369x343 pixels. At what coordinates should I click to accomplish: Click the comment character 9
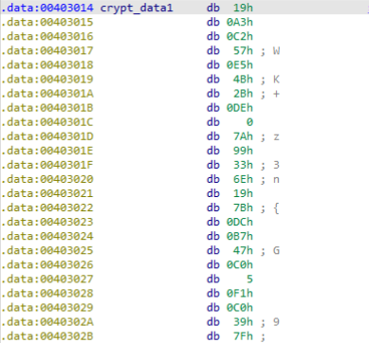coord(276,322)
